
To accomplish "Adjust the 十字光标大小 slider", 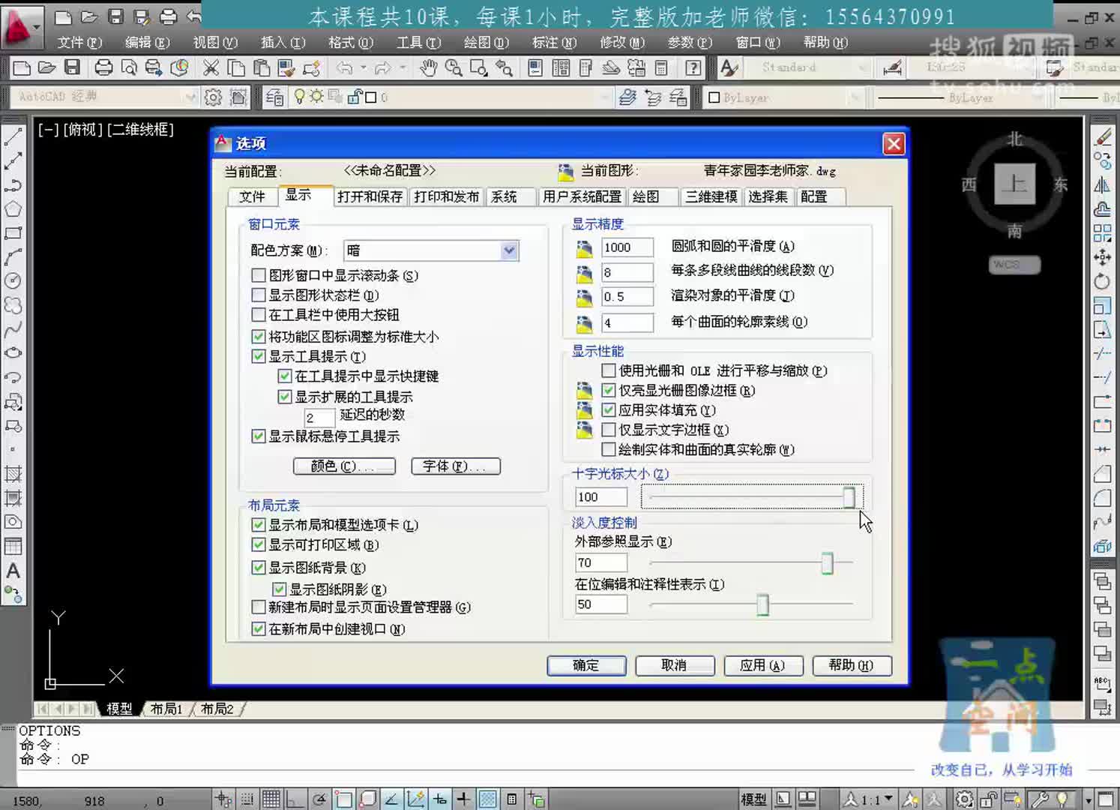I will (x=848, y=496).
